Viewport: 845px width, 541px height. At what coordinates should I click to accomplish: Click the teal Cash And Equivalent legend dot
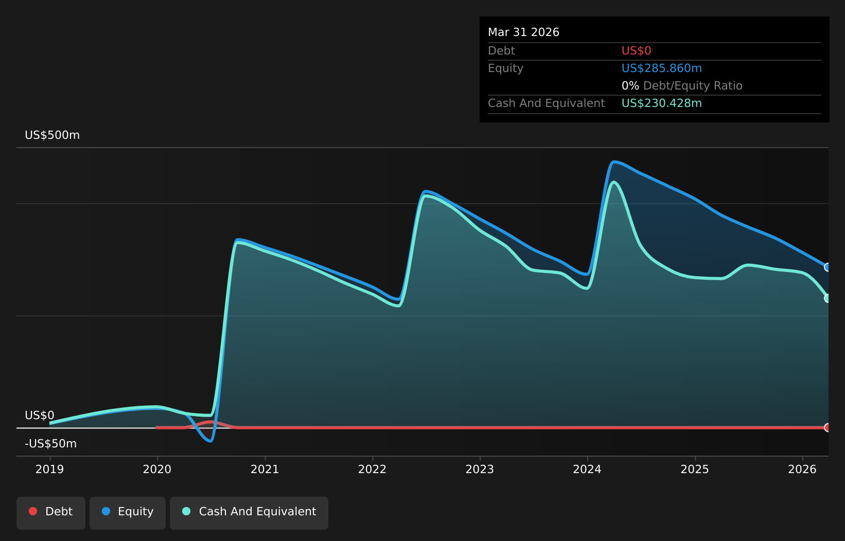[x=186, y=511]
